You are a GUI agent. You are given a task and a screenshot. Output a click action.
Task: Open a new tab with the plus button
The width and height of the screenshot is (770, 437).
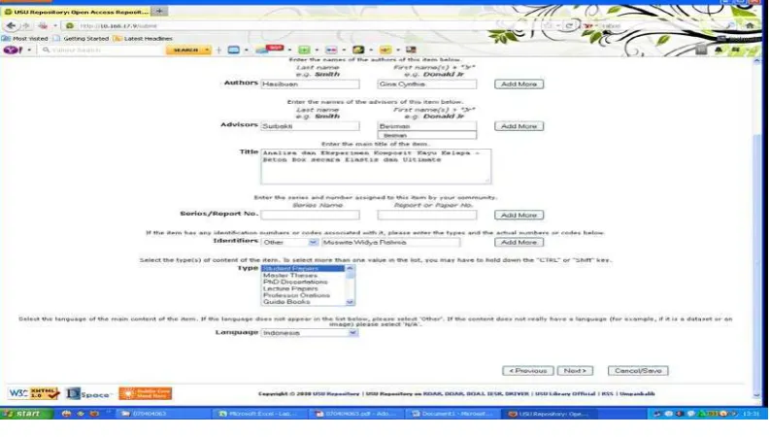point(159,11)
